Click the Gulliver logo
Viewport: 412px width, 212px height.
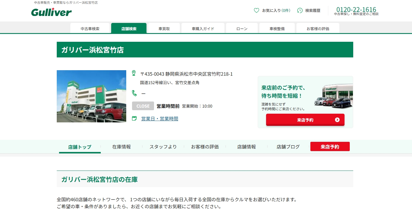51,12
